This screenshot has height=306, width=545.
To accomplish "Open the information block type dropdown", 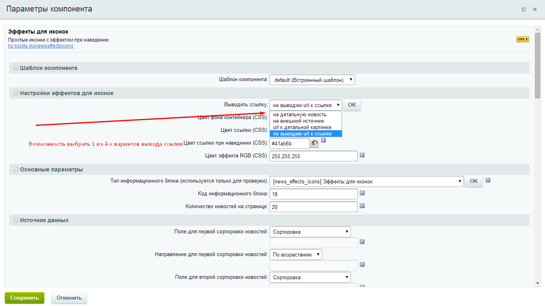I will [x=366, y=181].
